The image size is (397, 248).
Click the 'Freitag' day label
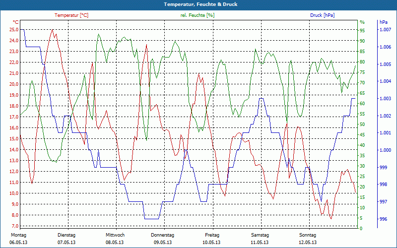212,235
